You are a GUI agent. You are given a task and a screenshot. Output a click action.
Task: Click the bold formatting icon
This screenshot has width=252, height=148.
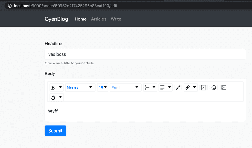pos(53,88)
